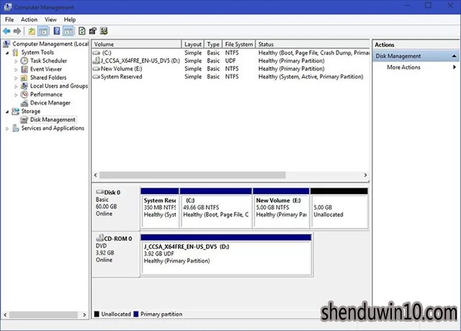461x331 pixels.
Task: Click the DVD volume icon for J_CCSA row
Action: [96, 61]
